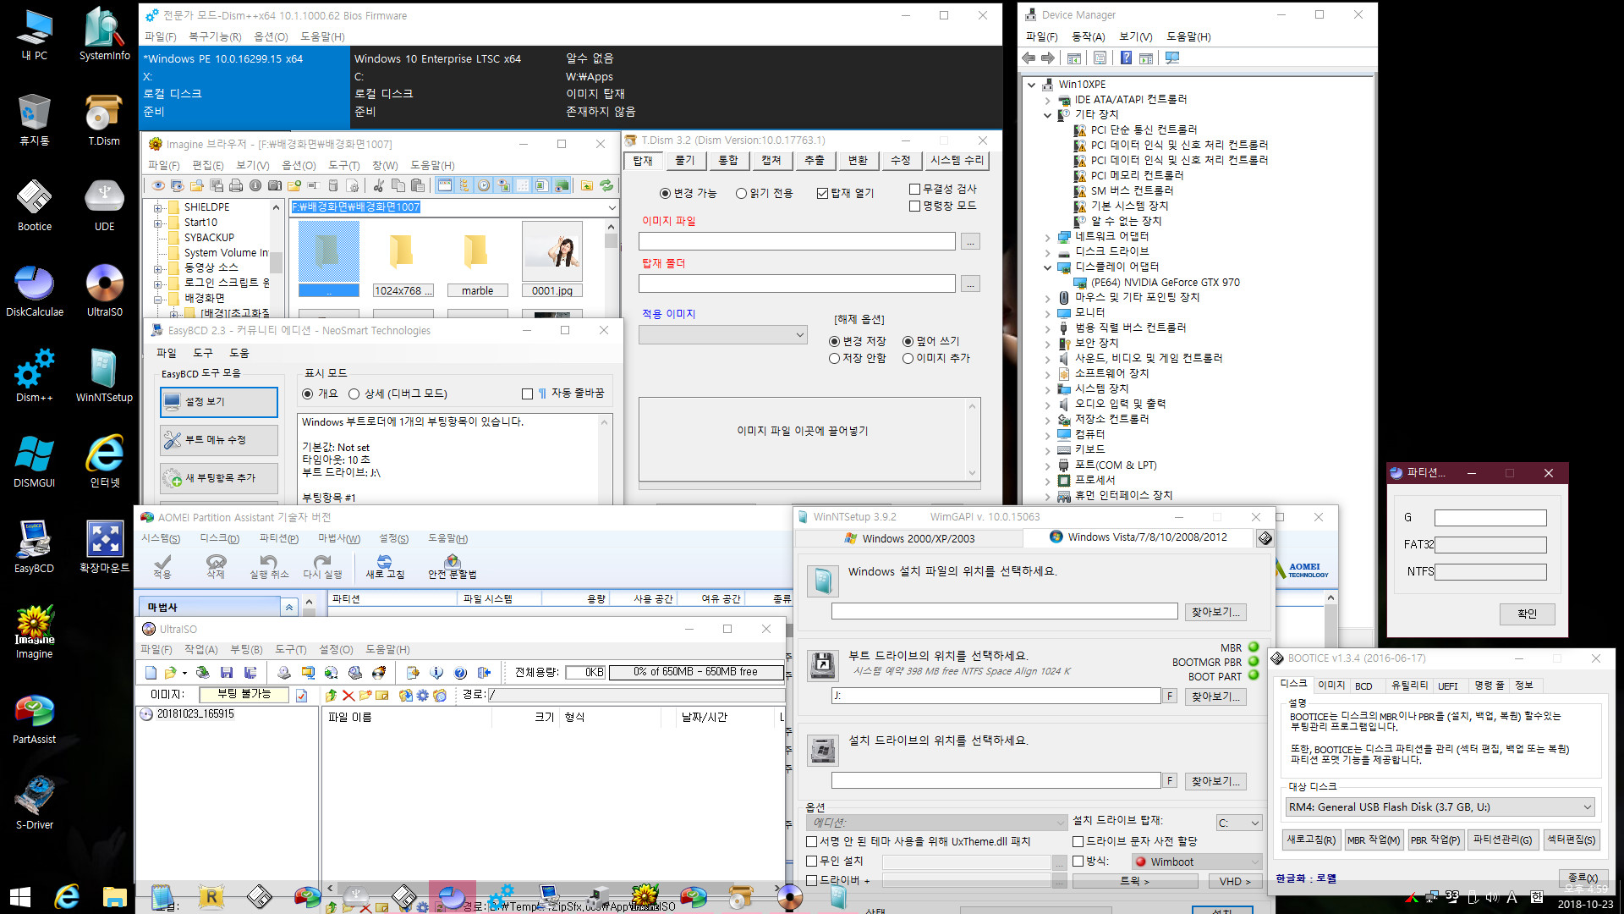Click the camera capture icon in Imagine toolbar
1624x914 pixels.
click(x=275, y=185)
